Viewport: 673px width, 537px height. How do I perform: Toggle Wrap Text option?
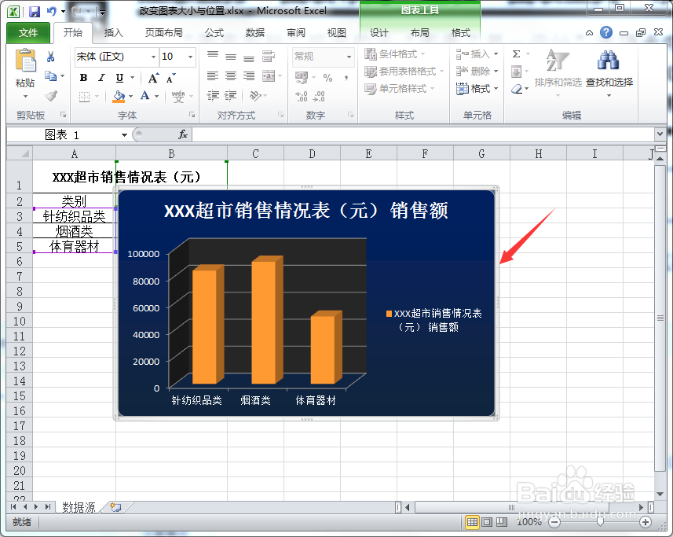point(269,56)
